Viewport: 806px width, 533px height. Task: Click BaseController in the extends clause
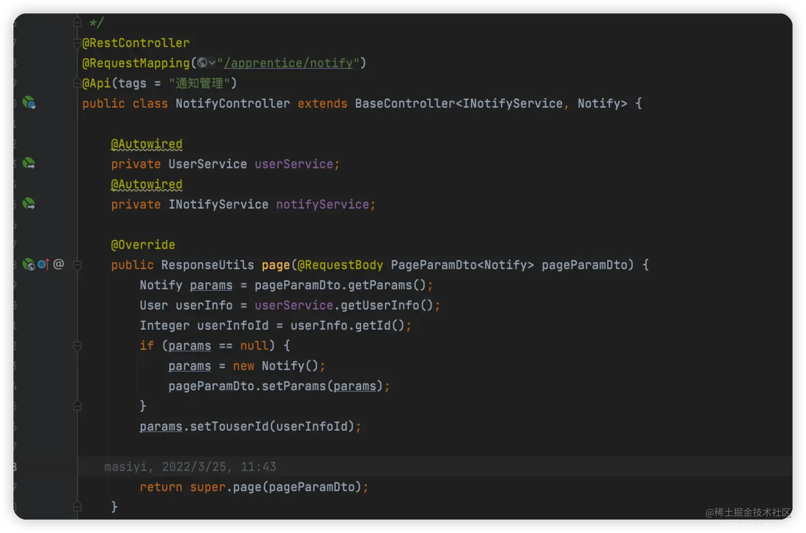click(x=405, y=103)
